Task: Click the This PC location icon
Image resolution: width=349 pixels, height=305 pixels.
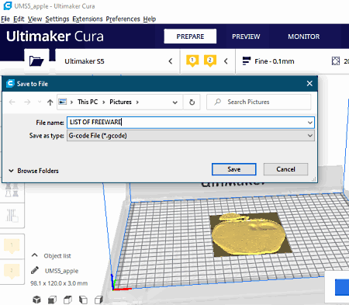Action: pyautogui.click(x=63, y=102)
